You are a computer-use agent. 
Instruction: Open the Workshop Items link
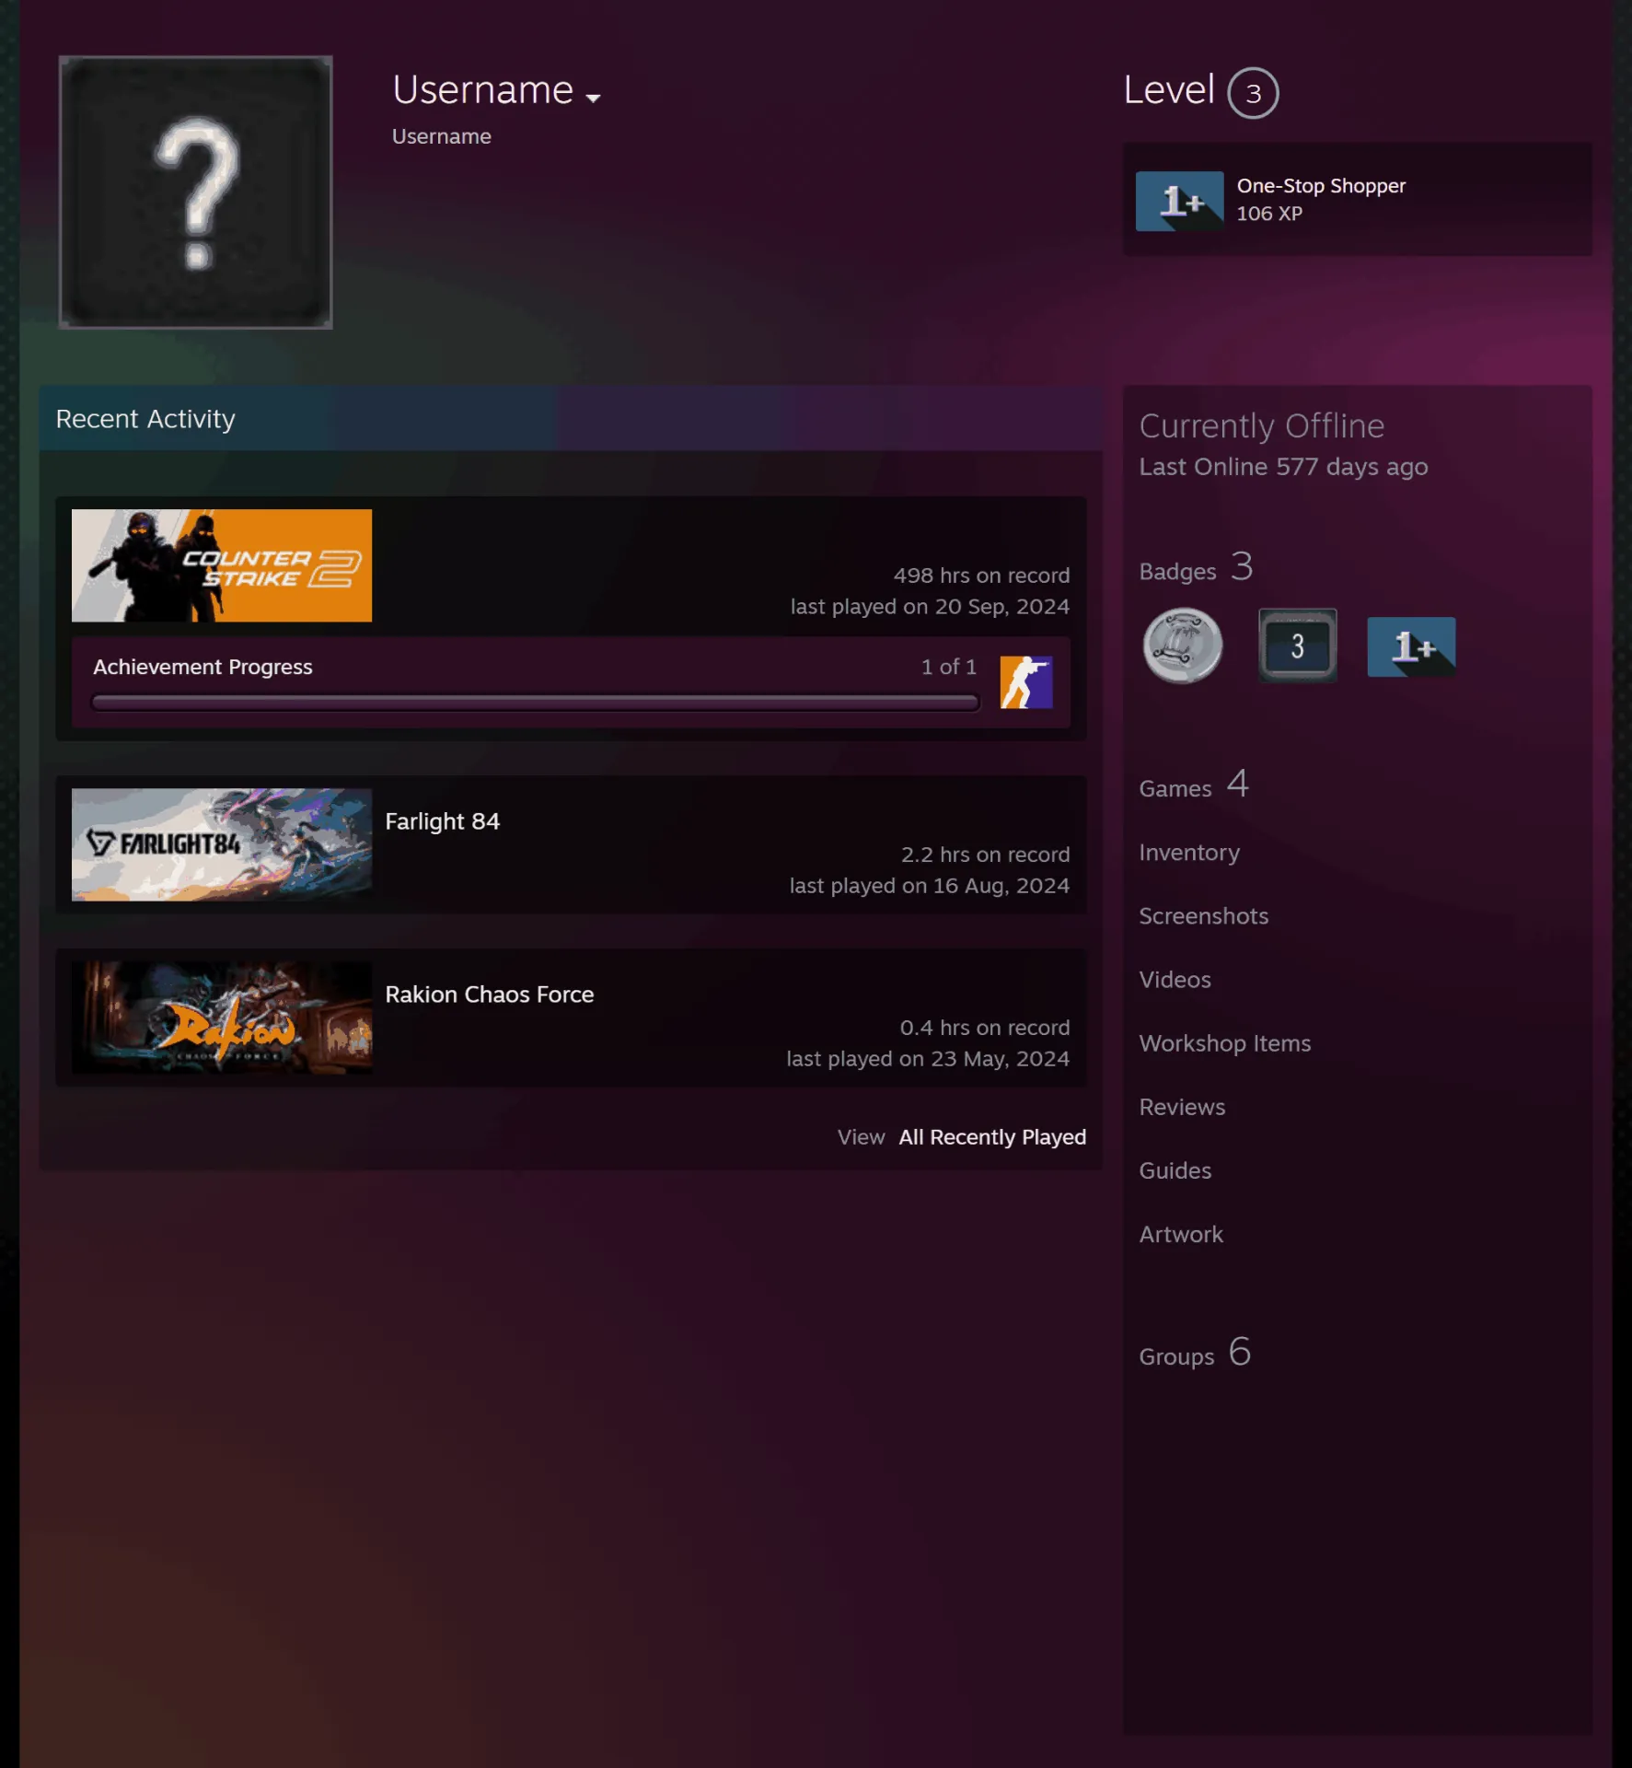[1224, 1043]
